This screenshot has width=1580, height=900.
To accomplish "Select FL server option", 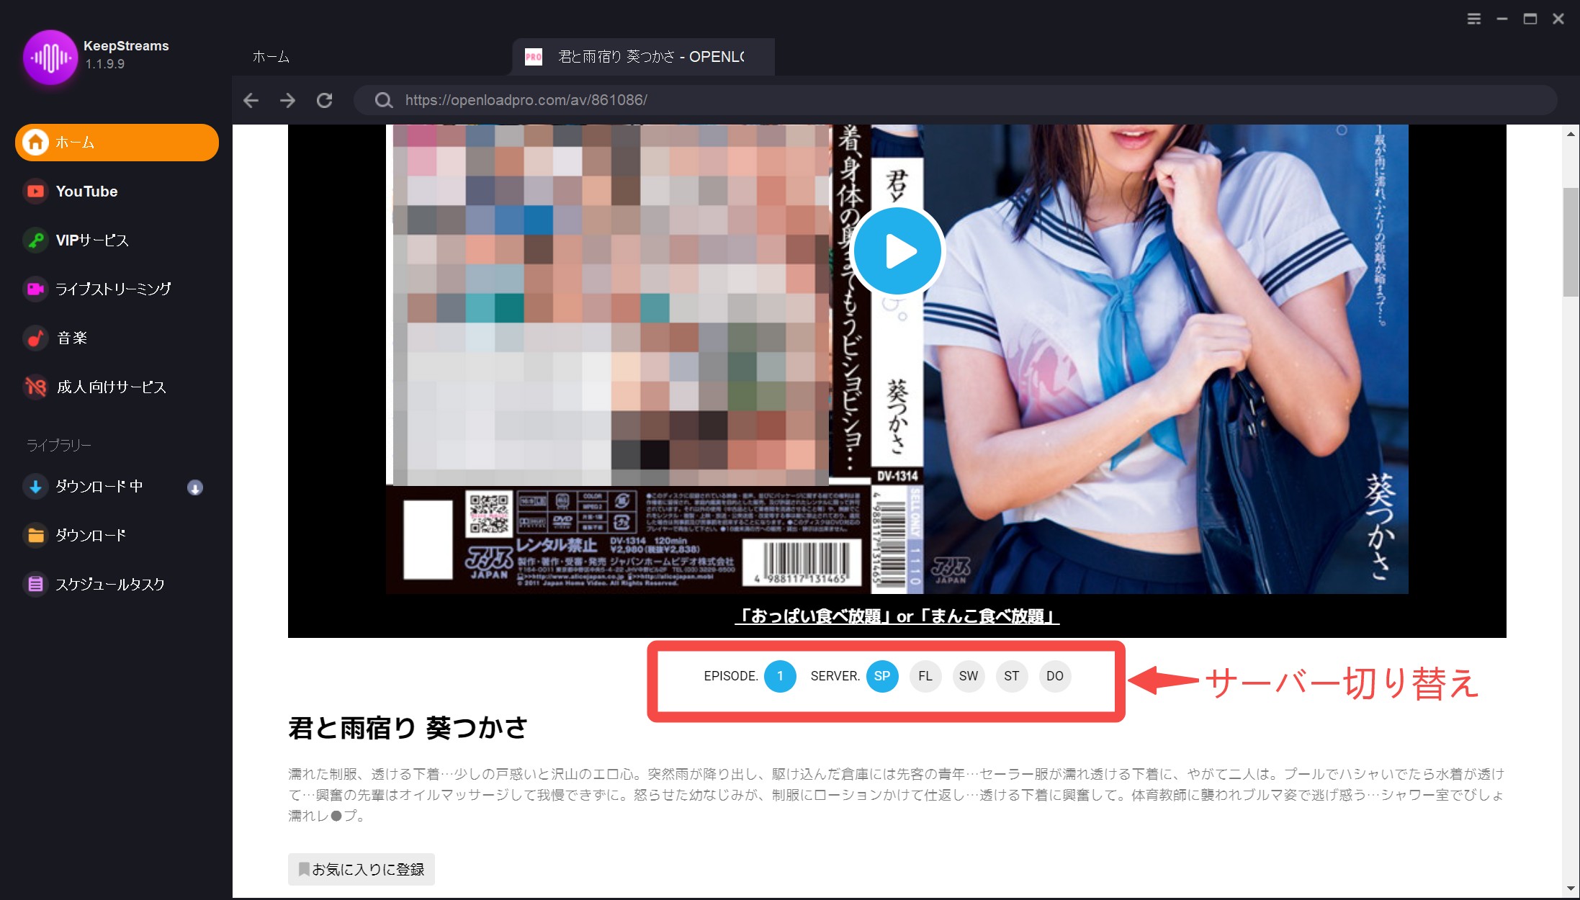I will [x=923, y=675].
